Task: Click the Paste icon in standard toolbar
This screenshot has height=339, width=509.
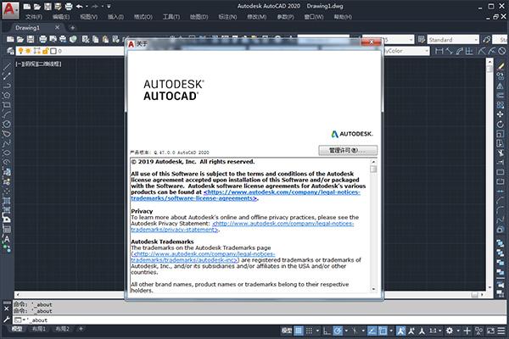Action: tap(105, 39)
